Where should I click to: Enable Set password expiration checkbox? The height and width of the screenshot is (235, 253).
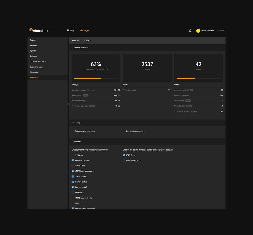point(73,131)
